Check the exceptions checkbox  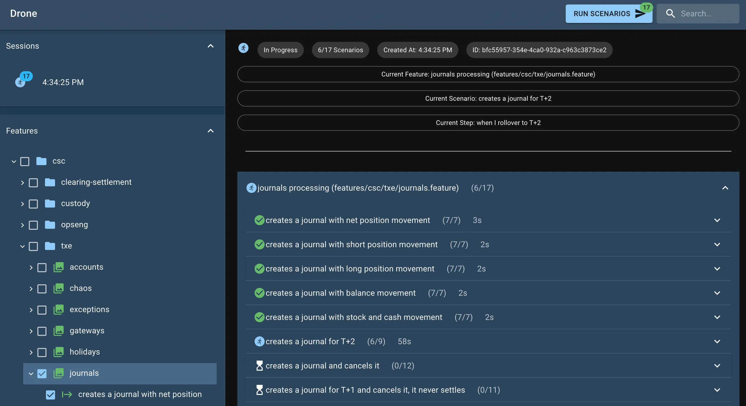pos(42,310)
